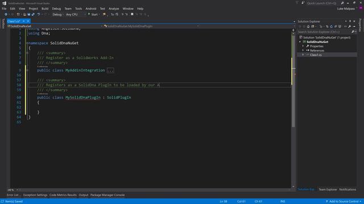Close the Class1.cs editor tab
This screenshot has width=364, height=204.
tap(28, 22)
